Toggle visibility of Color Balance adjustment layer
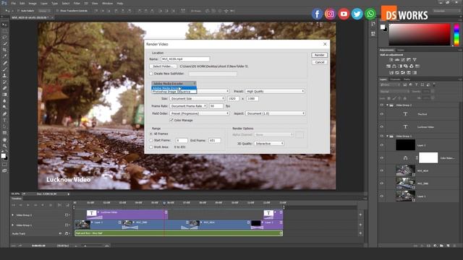 click(x=381, y=158)
